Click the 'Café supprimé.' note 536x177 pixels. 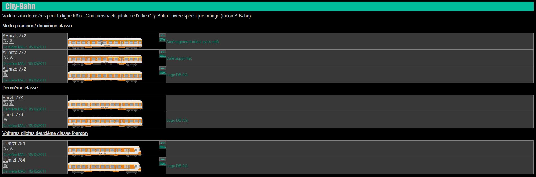tap(179, 58)
